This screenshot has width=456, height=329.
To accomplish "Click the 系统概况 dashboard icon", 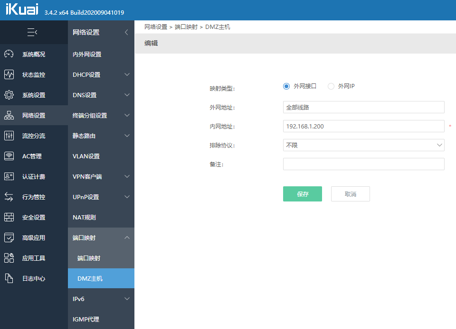I will (9, 54).
